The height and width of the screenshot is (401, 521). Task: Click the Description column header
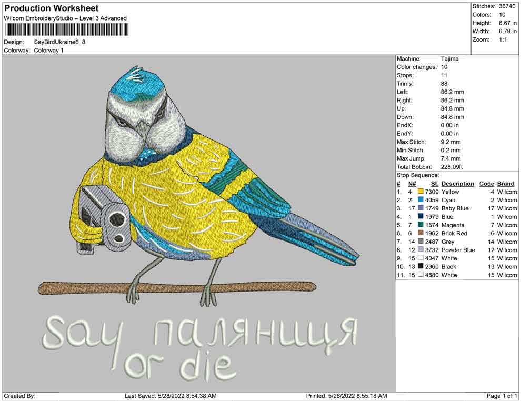(x=457, y=184)
